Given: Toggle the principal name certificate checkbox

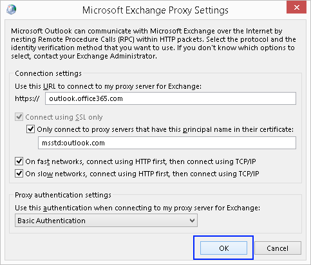Looking at the screenshot, I should [30, 129].
